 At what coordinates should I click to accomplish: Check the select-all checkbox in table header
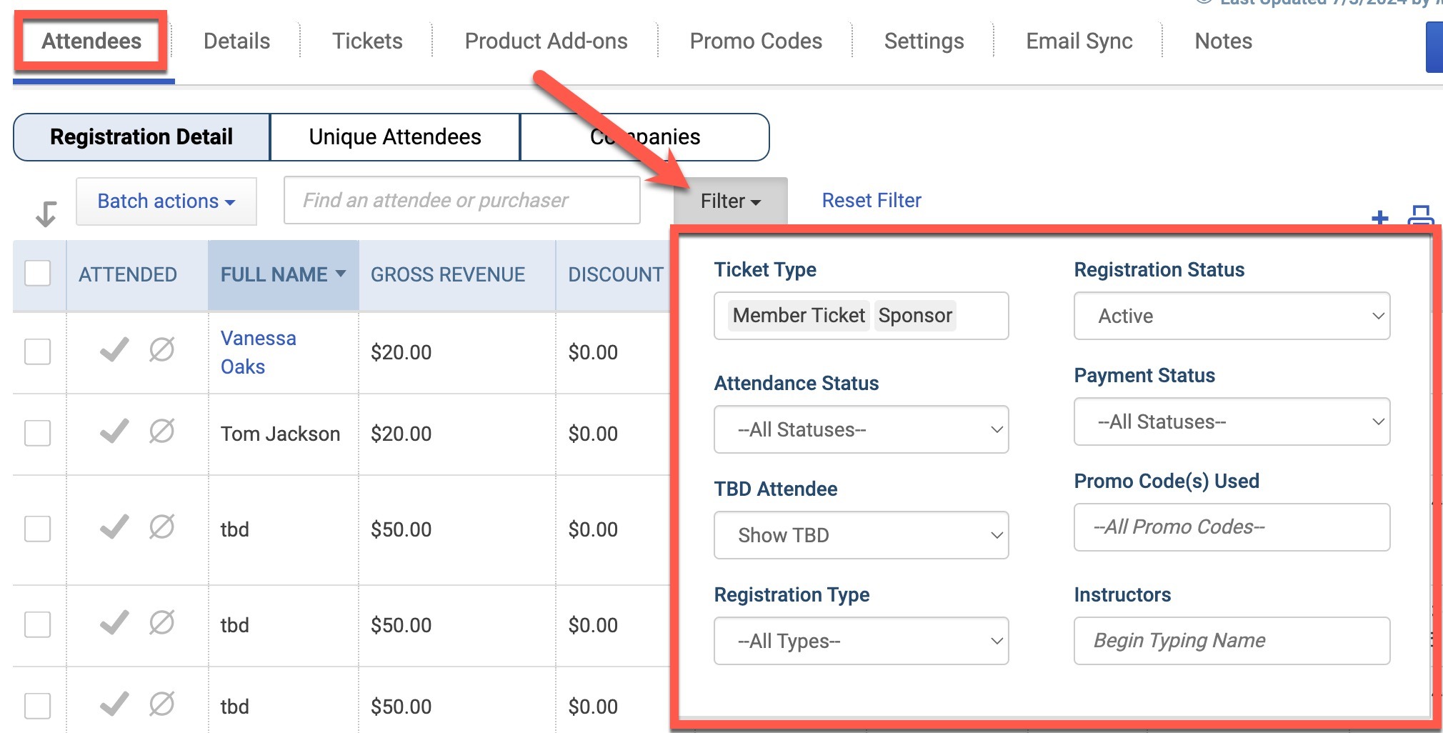[x=38, y=273]
